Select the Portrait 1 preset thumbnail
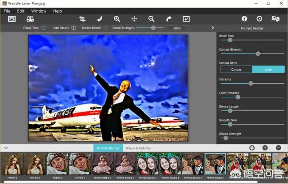The height and width of the screenshot is (184, 288). pos(12,164)
